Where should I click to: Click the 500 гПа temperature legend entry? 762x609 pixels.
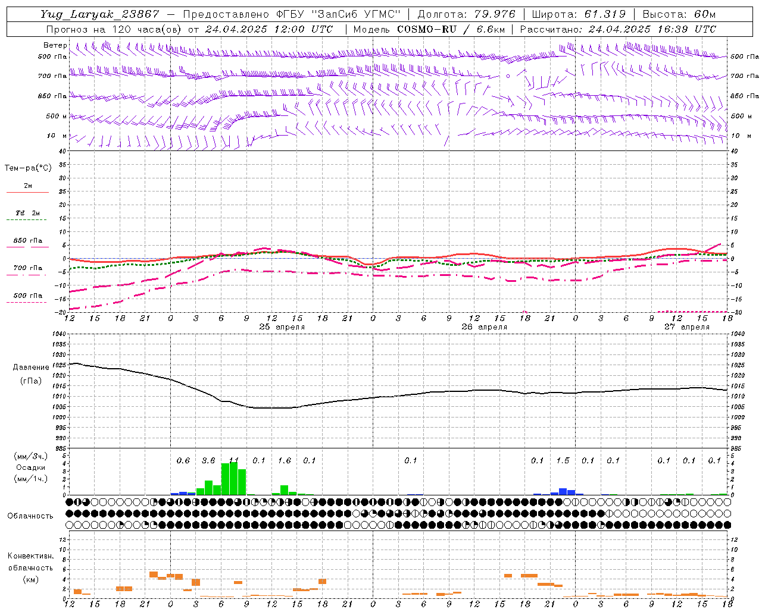[x=27, y=296]
